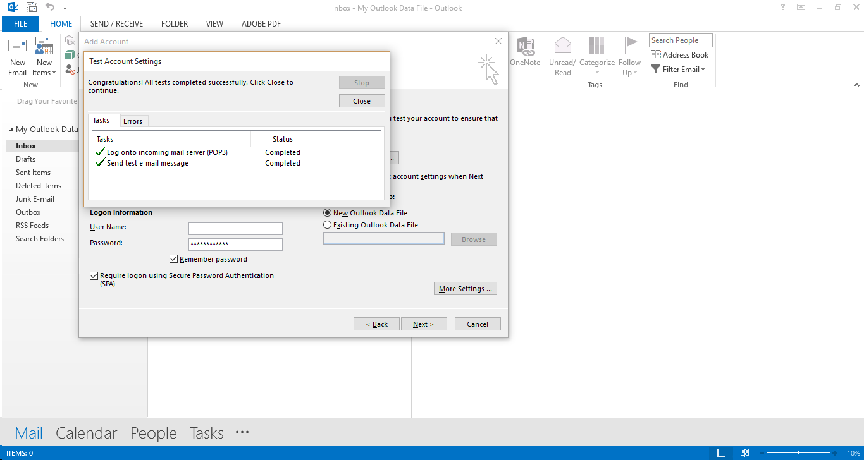This screenshot has width=864, height=460.
Task: Click Close in Test Account Settings
Action: 362,101
